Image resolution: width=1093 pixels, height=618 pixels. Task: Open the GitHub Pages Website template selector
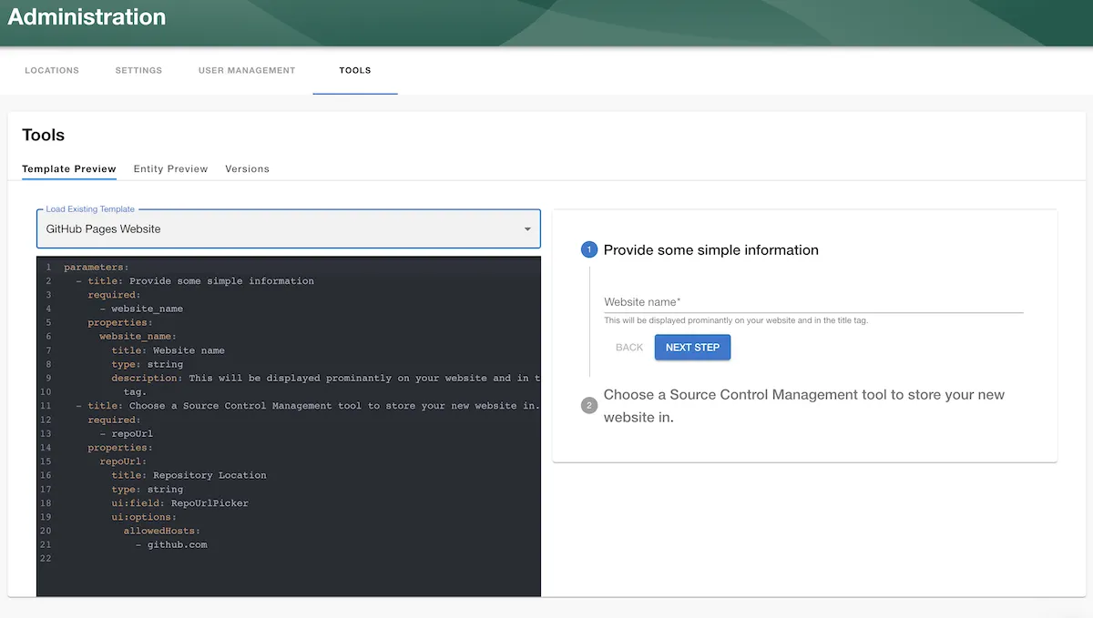pos(273,229)
